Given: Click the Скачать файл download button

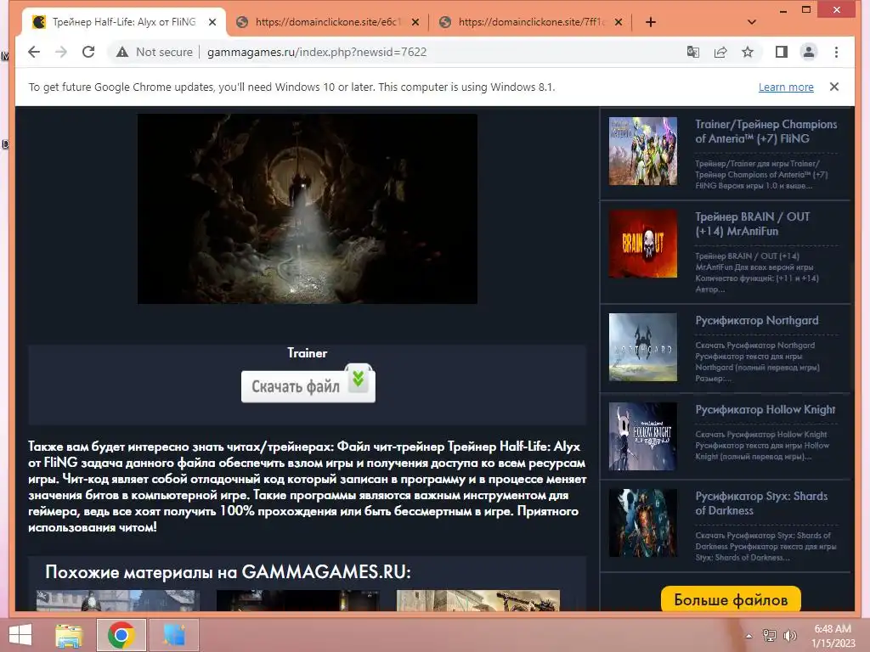Looking at the screenshot, I should (x=308, y=384).
